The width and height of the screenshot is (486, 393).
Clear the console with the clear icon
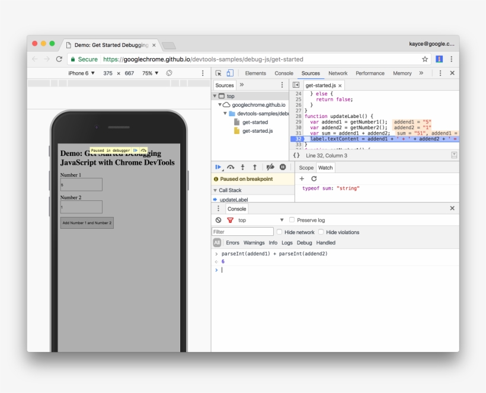click(218, 220)
